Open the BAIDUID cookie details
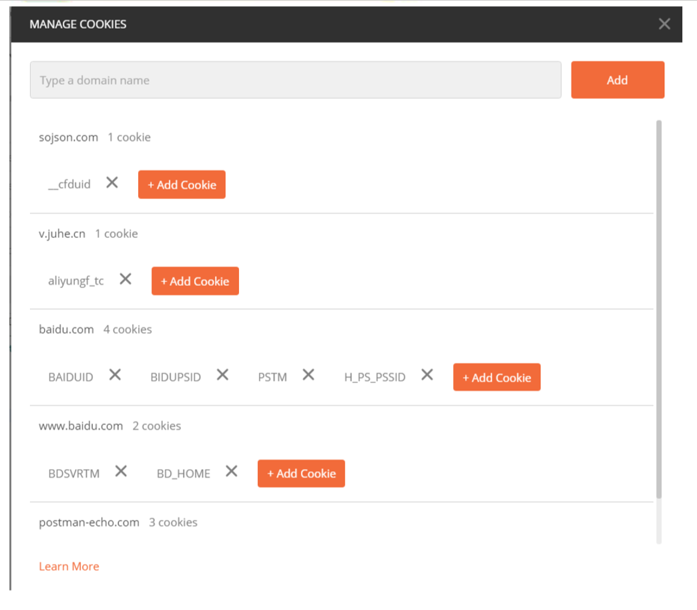 [x=71, y=377]
